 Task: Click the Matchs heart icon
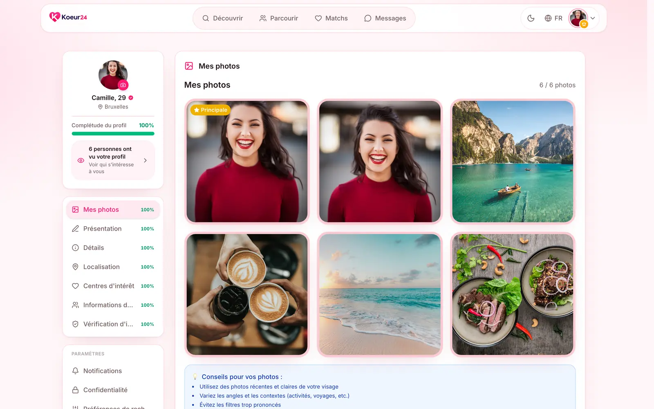[318, 18]
